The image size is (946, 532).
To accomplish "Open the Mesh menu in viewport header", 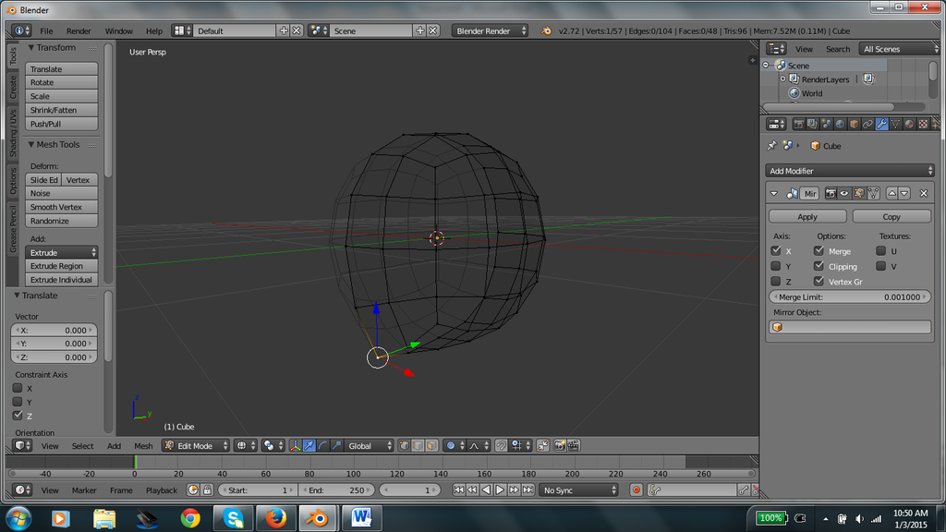I will pos(143,446).
